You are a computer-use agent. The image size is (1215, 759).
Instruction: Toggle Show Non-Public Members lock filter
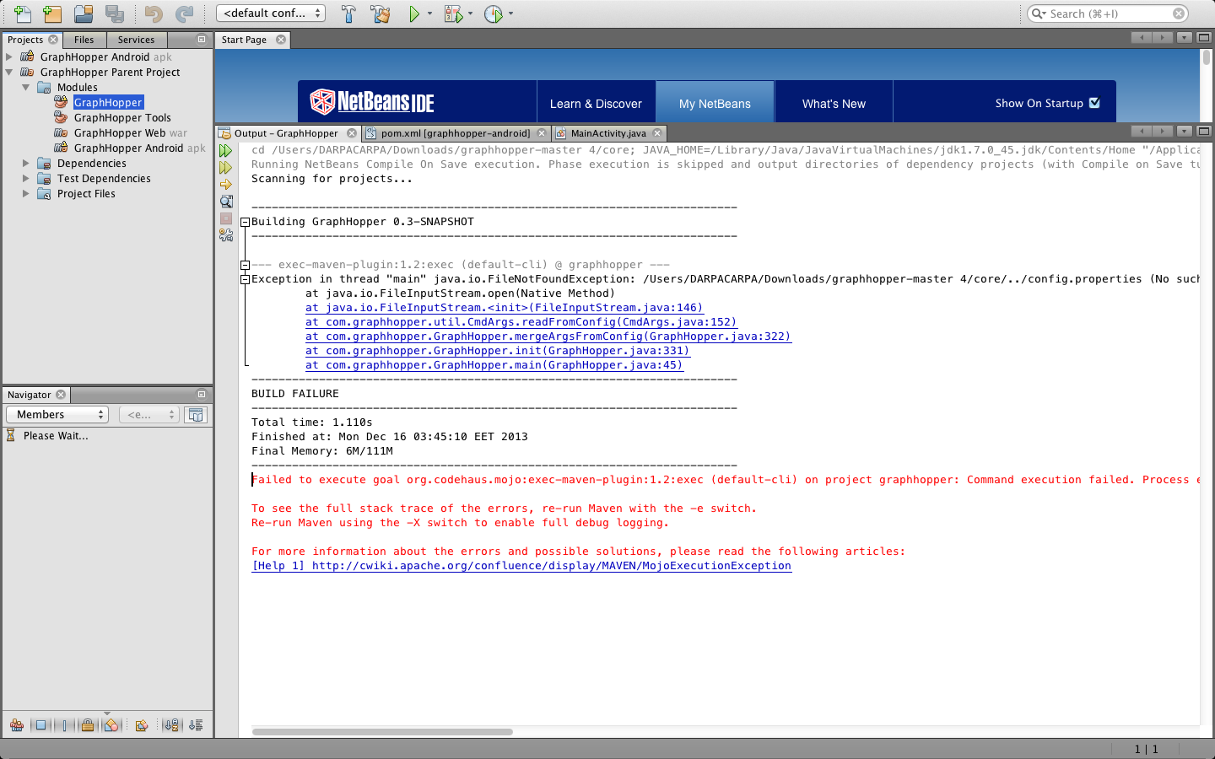pos(88,725)
